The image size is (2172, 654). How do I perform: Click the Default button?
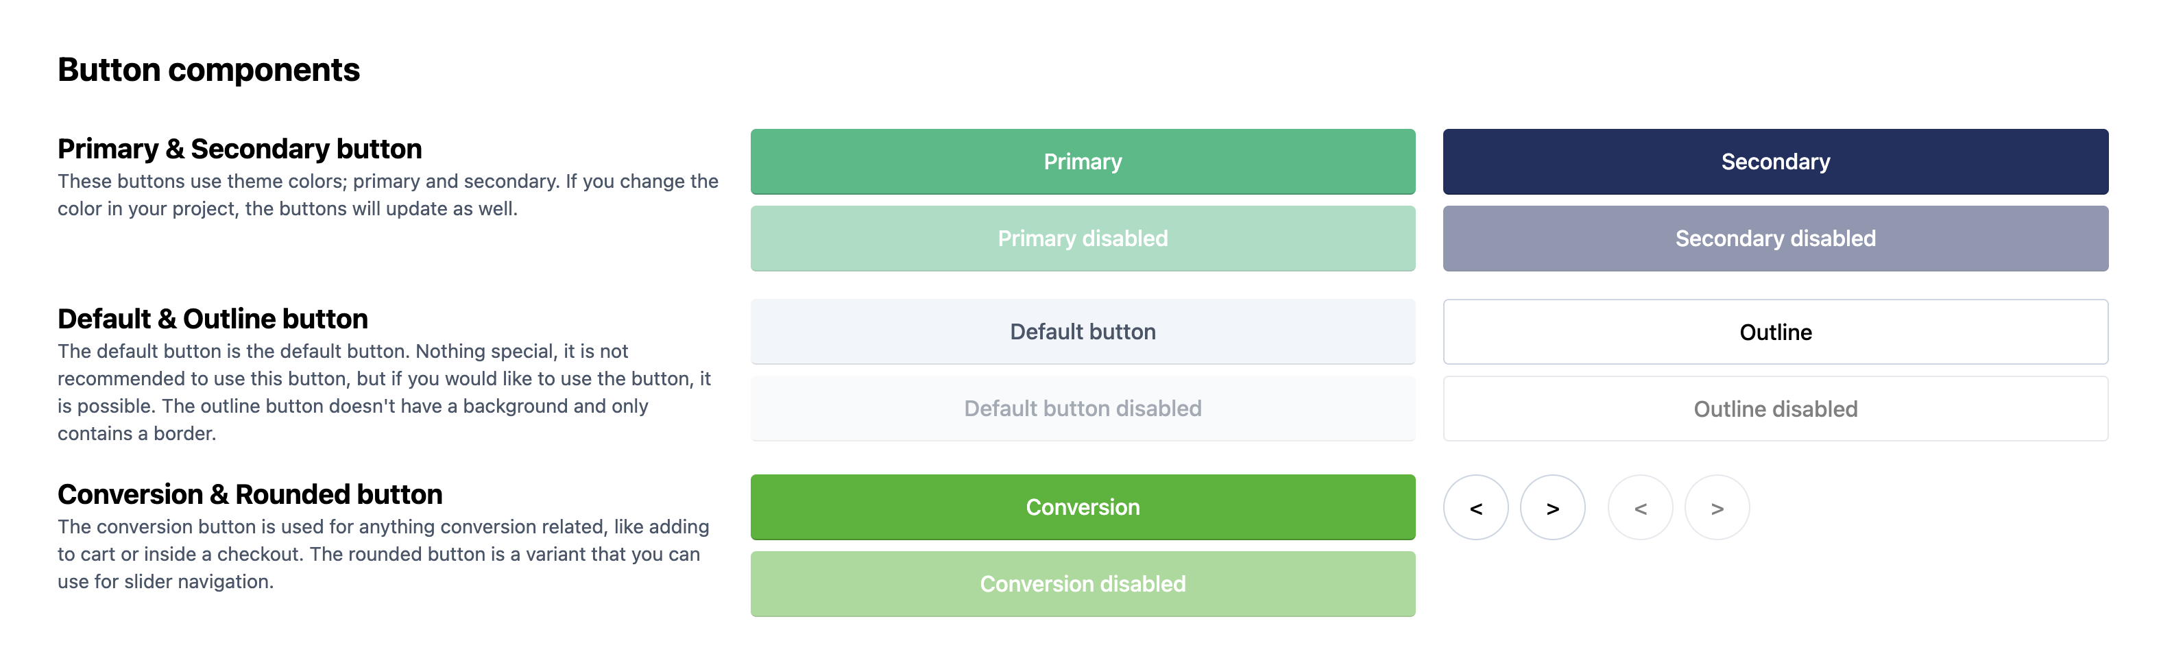(1083, 332)
